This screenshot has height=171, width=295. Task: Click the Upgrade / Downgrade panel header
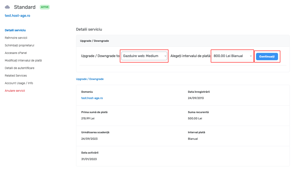tap(94, 41)
